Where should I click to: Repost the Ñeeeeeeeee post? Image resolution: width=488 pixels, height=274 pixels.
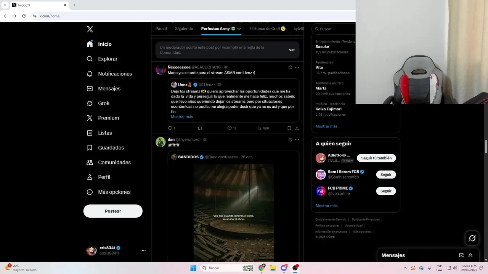[x=200, y=128]
